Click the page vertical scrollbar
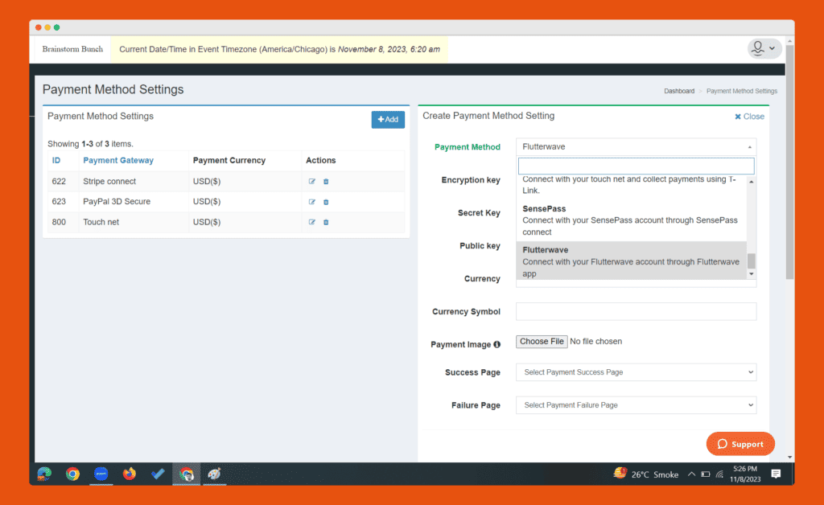This screenshot has width=824, height=505. point(790,162)
